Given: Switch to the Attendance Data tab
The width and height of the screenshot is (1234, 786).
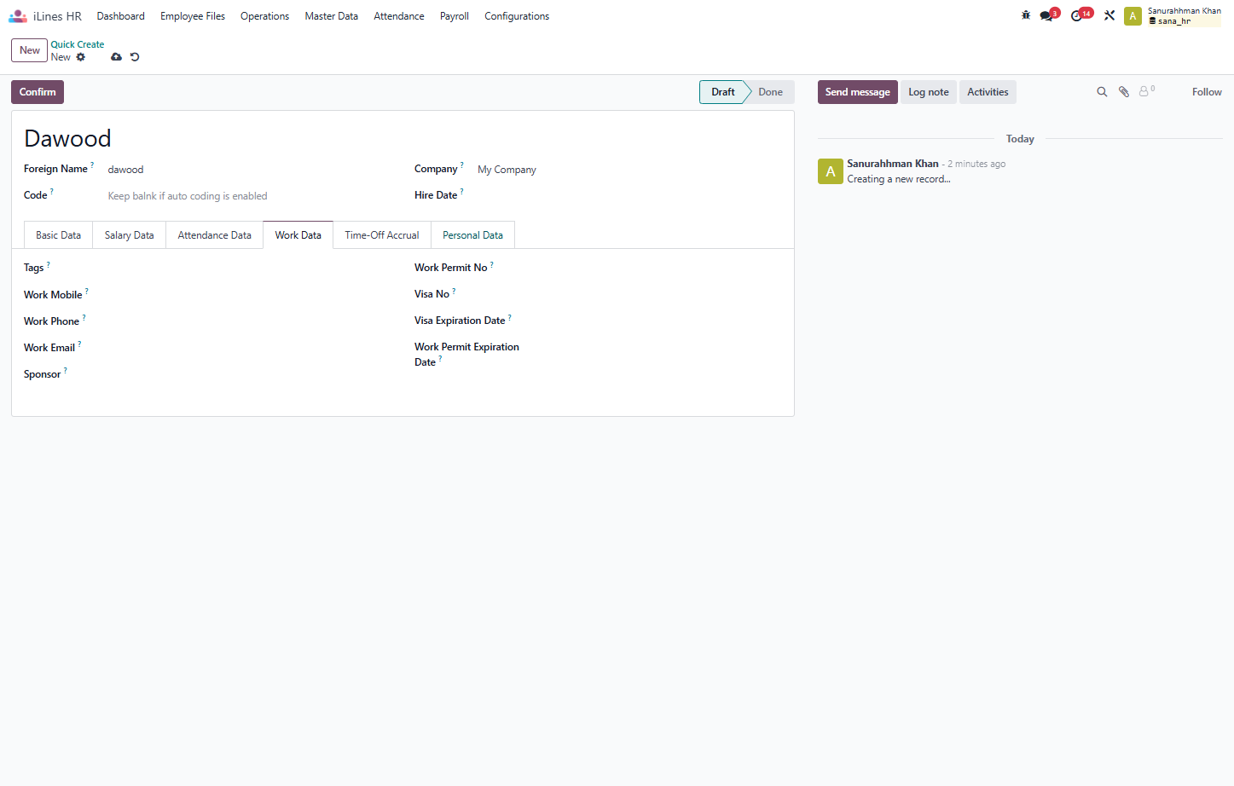Looking at the screenshot, I should (x=214, y=235).
